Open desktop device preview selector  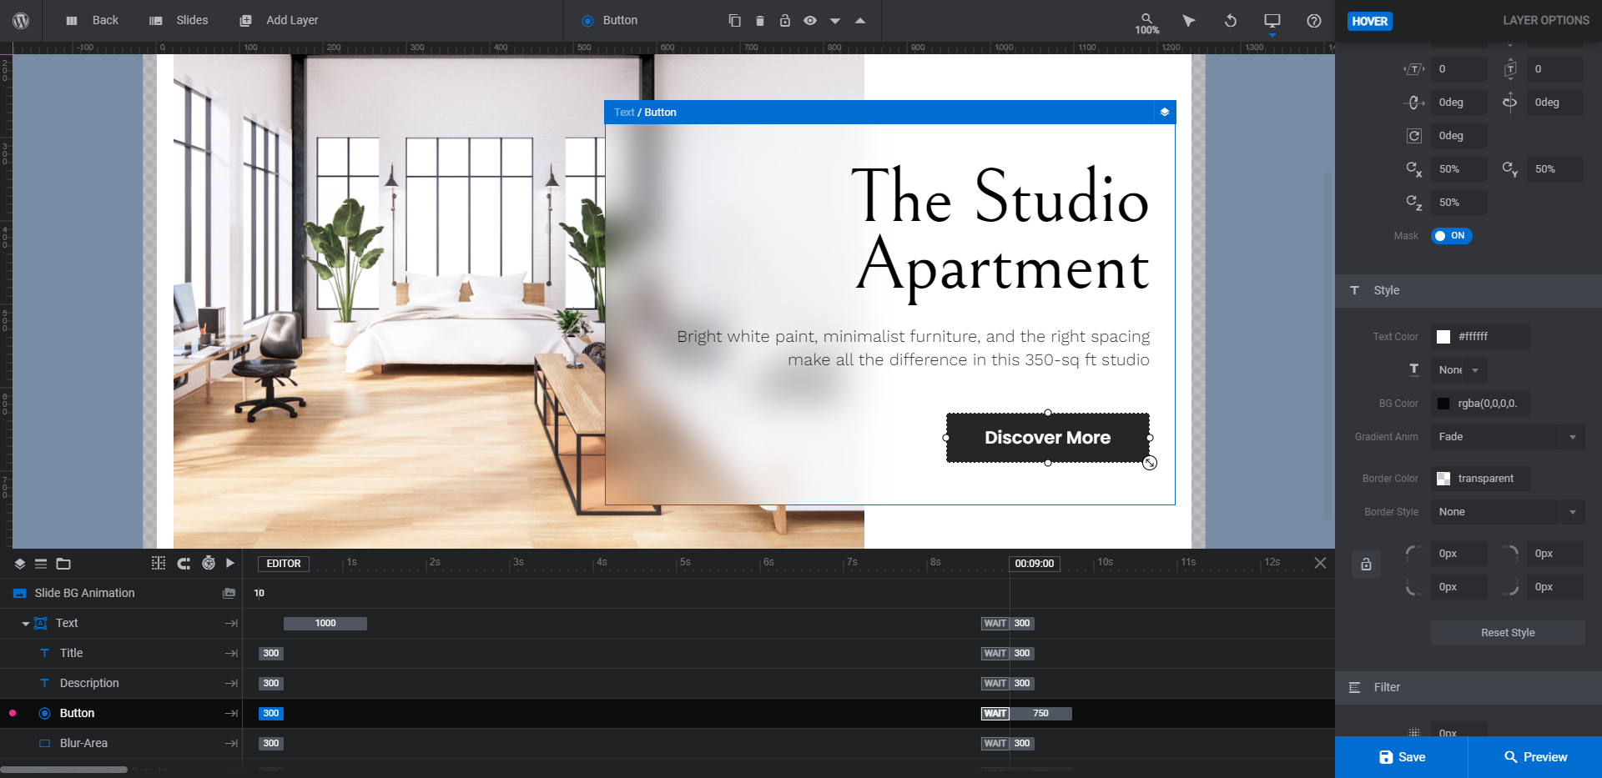tap(1272, 21)
